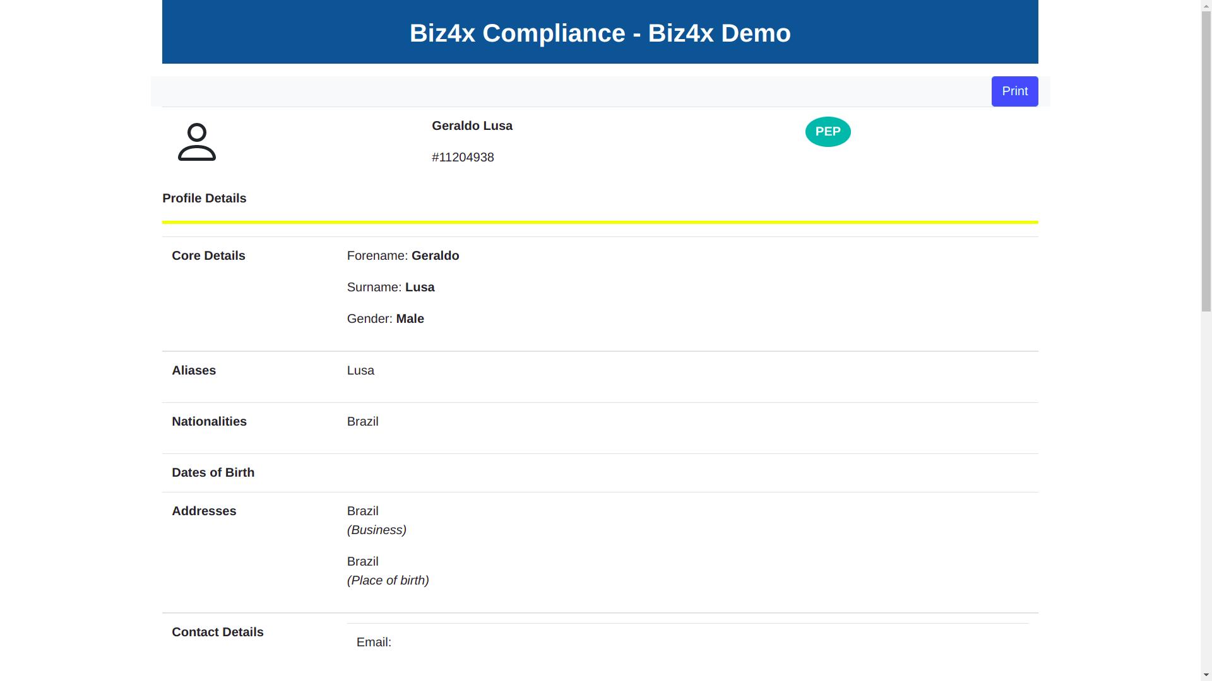The height and width of the screenshot is (681, 1212).
Task: Click the Dates of Birth label
Action: pyautogui.click(x=213, y=473)
